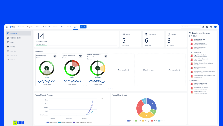Click the user avatar in the top bar
Image resolution: width=223 pixels, height=126 pixels.
215,27
